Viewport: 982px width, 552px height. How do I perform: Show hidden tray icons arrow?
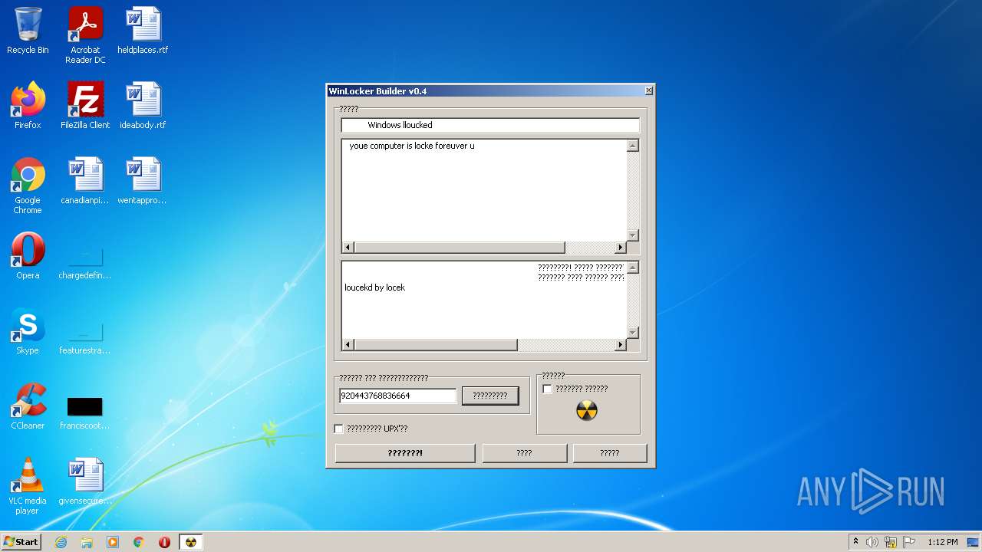point(855,542)
